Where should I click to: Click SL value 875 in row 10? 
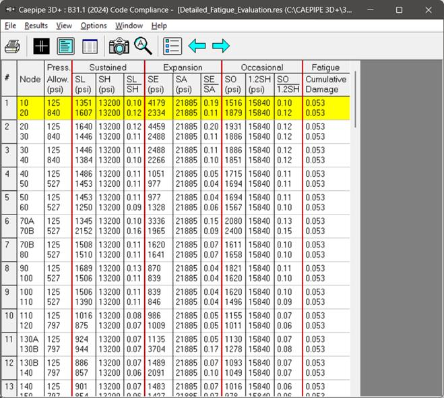point(82,325)
